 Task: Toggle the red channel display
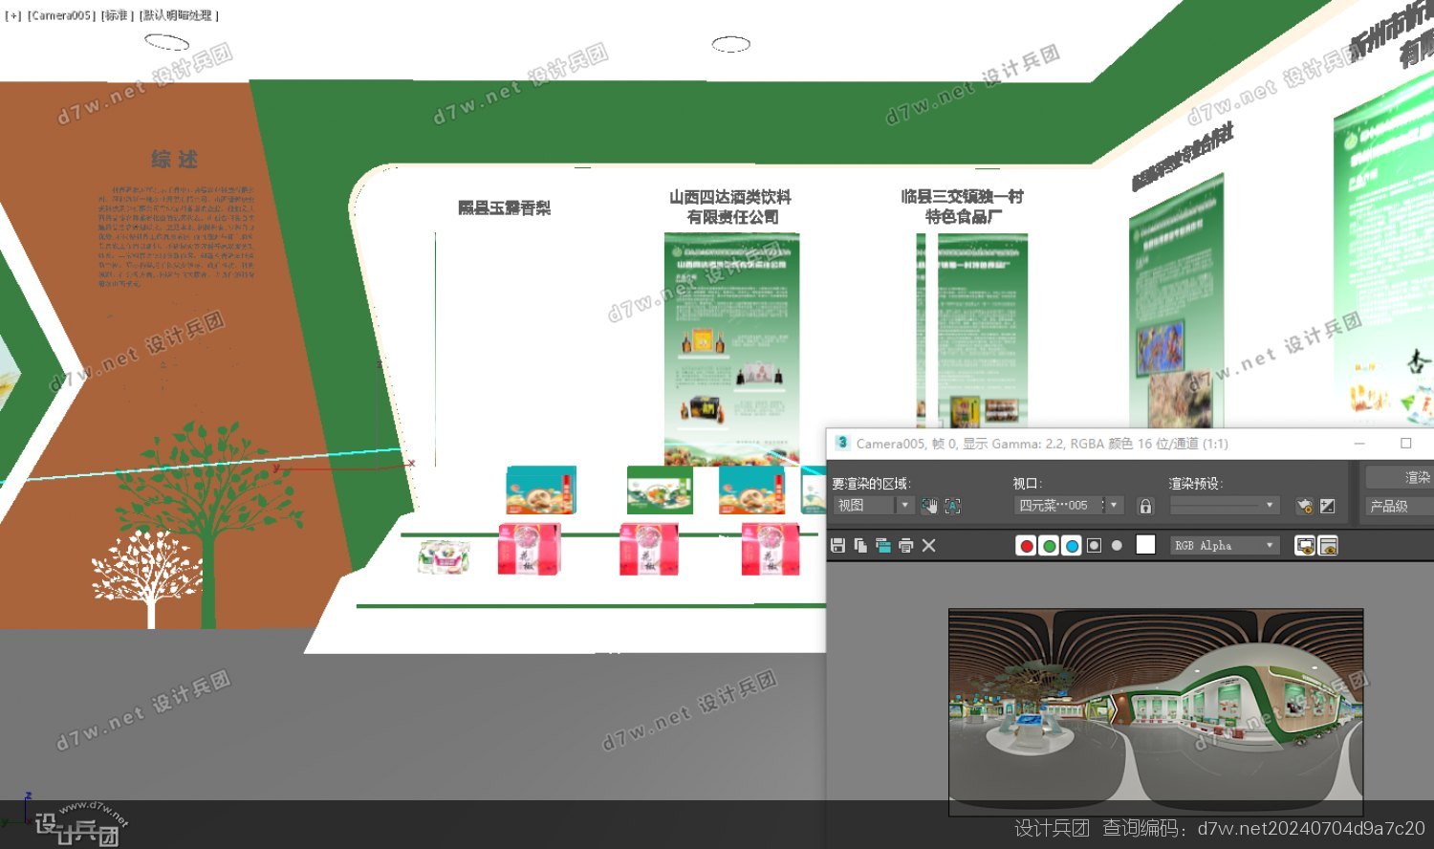coord(1026,545)
